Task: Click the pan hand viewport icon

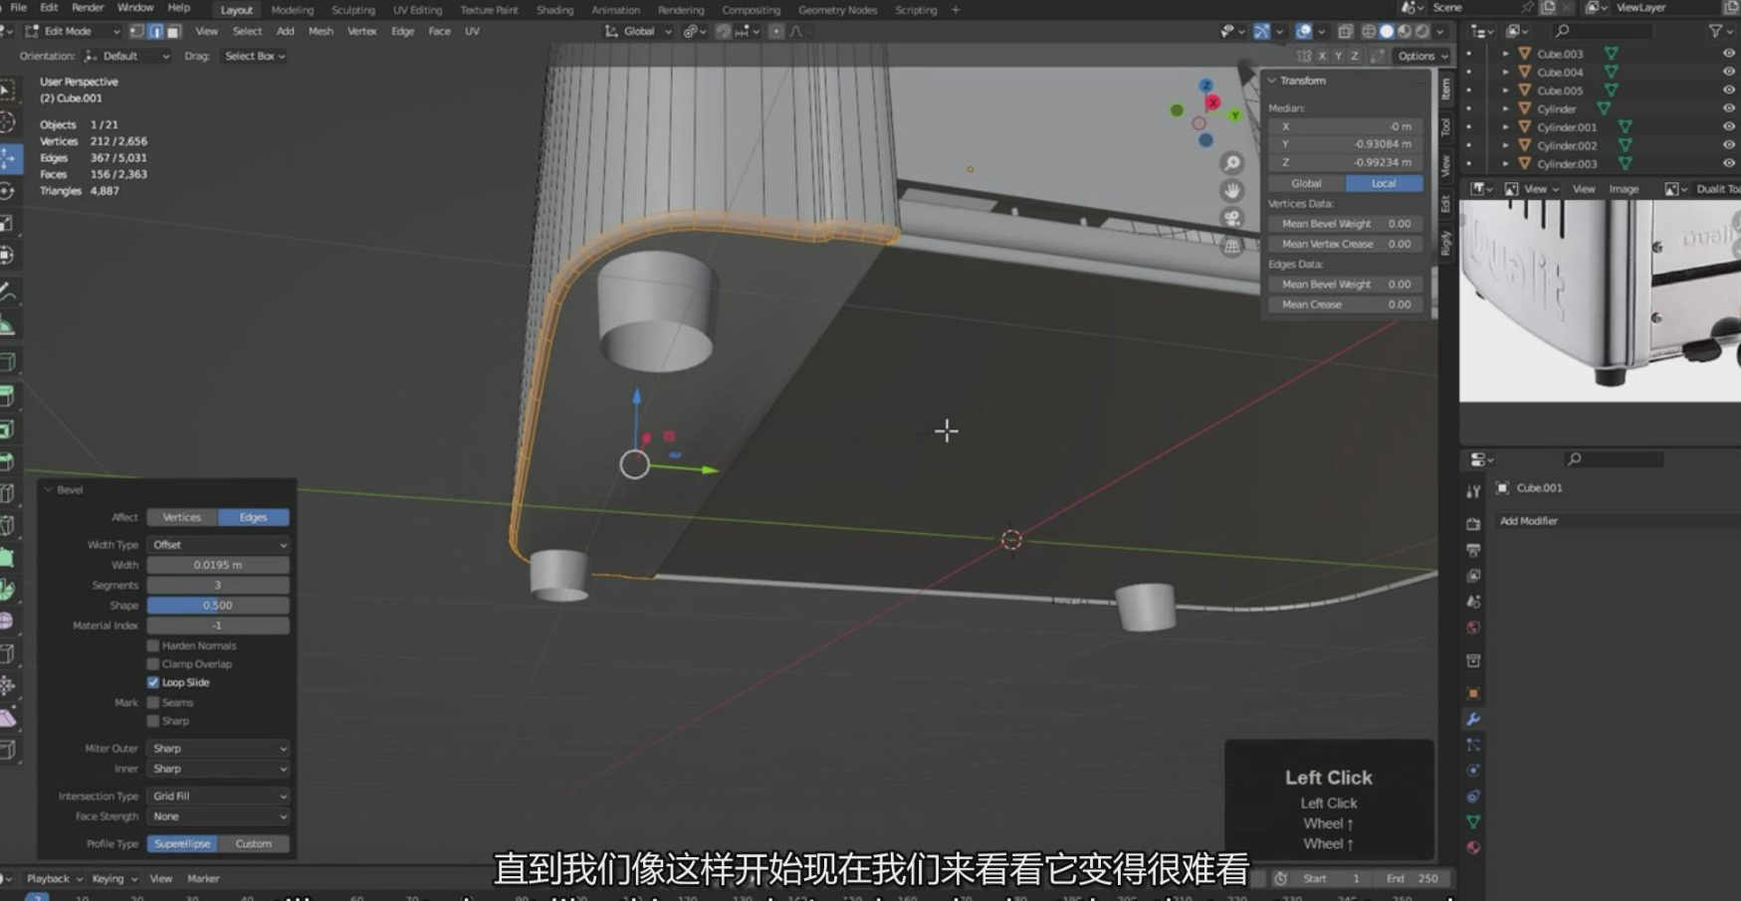Action: [1232, 191]
